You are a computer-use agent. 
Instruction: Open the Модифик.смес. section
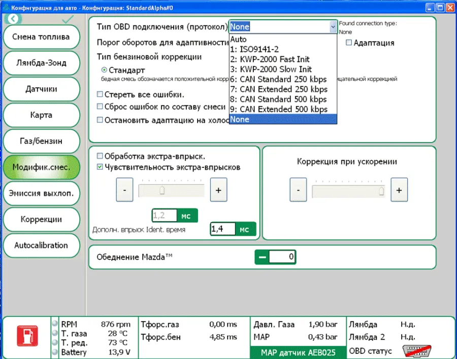click(42, 167)
